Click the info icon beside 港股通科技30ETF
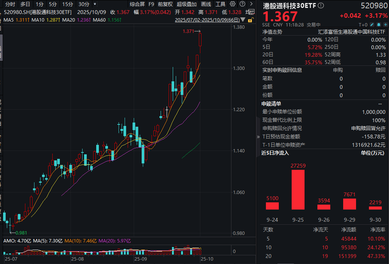The image size is (389, 264). 320,5
